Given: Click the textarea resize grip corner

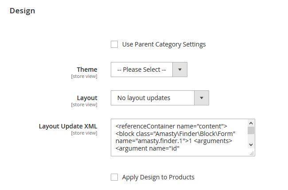Looking at the screenshot, I should pyautogui.click(x=252, y=153).
